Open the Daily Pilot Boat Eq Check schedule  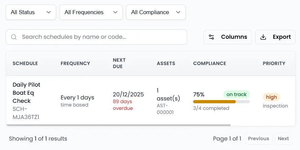point(26,93)
